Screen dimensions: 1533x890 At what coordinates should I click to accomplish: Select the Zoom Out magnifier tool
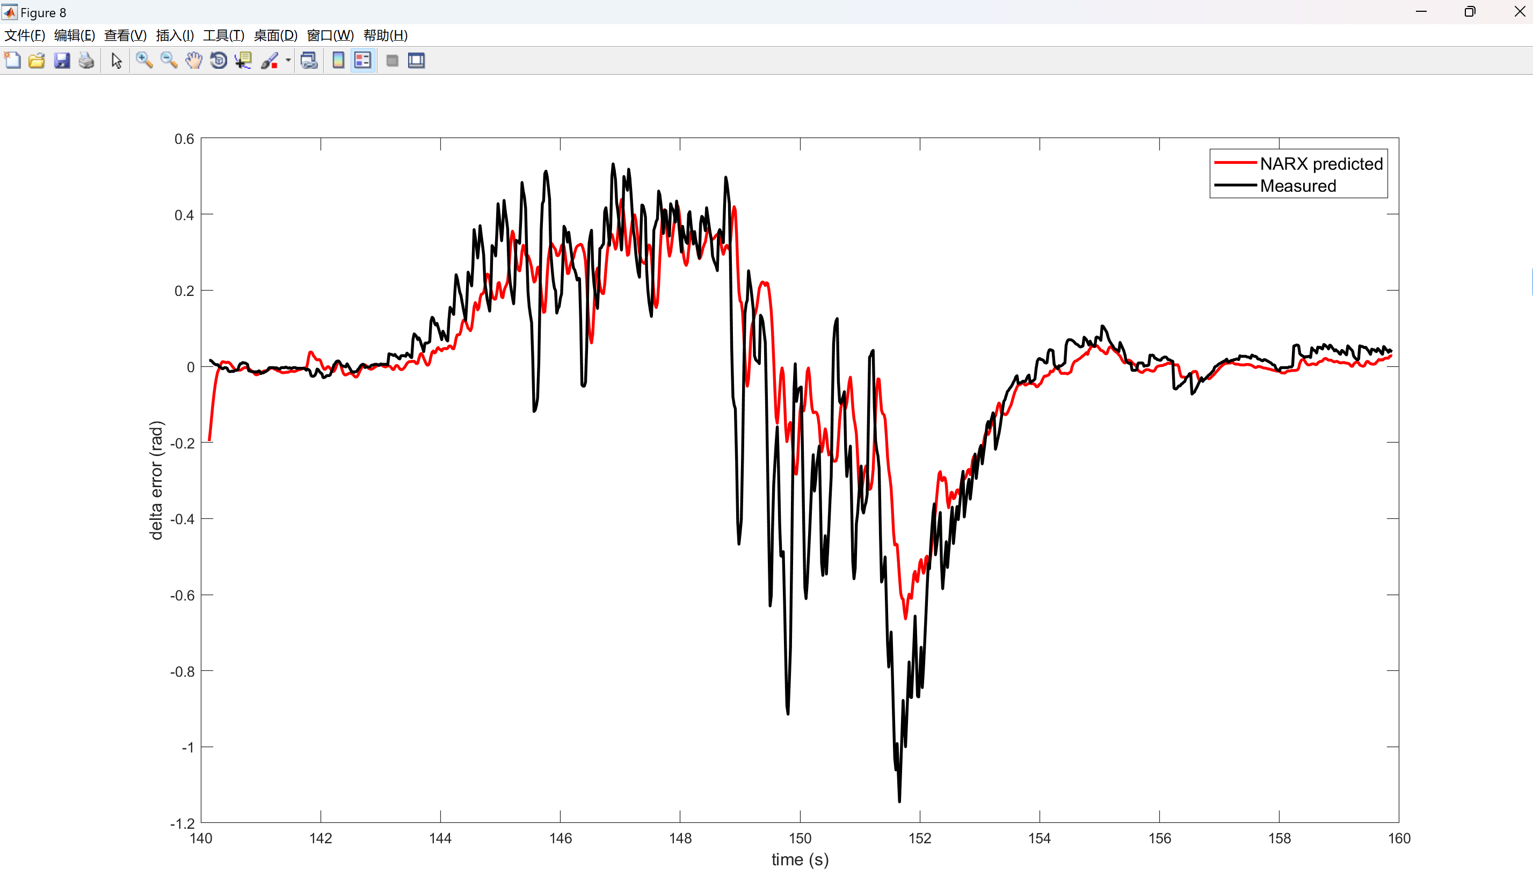click(x=169, y=61)
